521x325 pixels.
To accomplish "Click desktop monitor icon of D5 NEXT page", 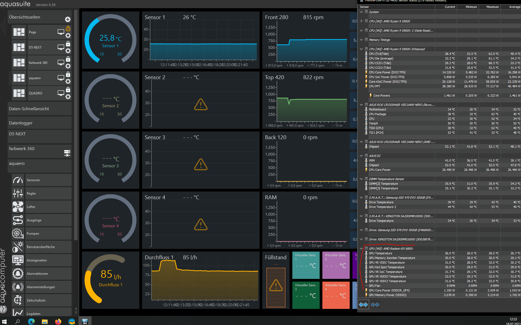I will 61,47.
